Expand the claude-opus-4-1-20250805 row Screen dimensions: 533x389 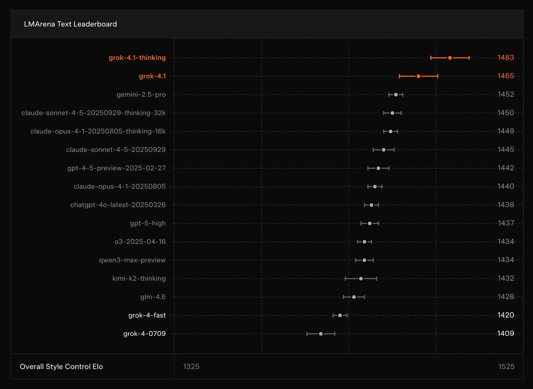point(120,186)
